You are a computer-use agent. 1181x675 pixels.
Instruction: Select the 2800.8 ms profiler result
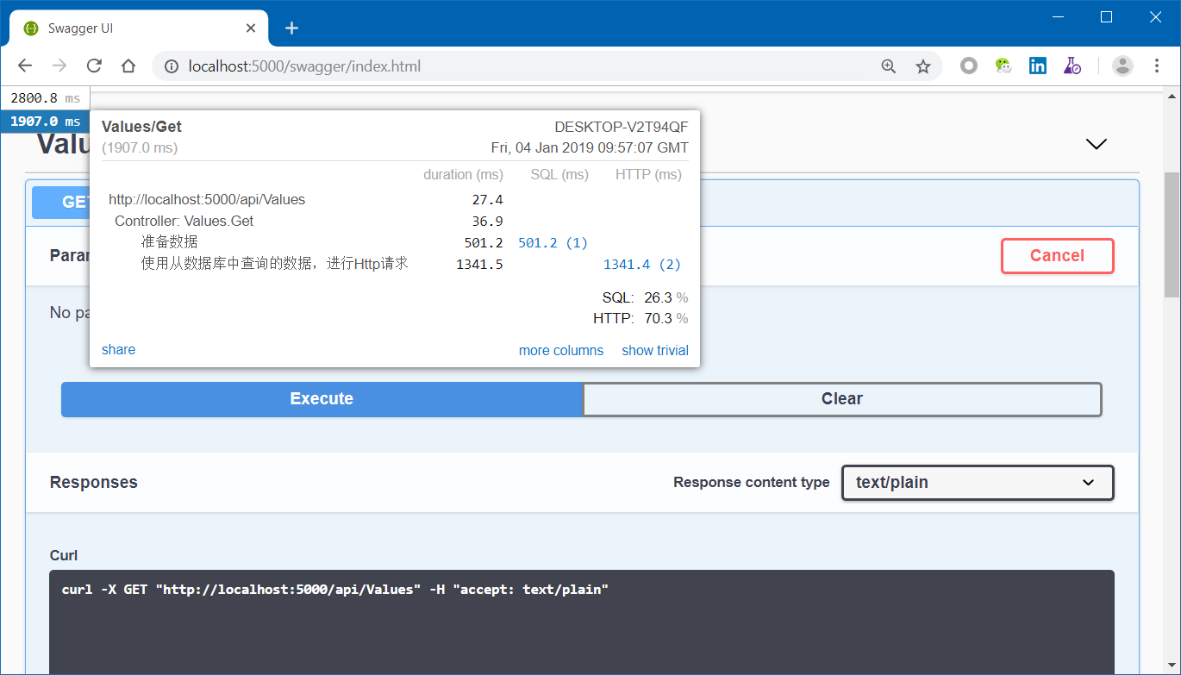click(45, 98)
